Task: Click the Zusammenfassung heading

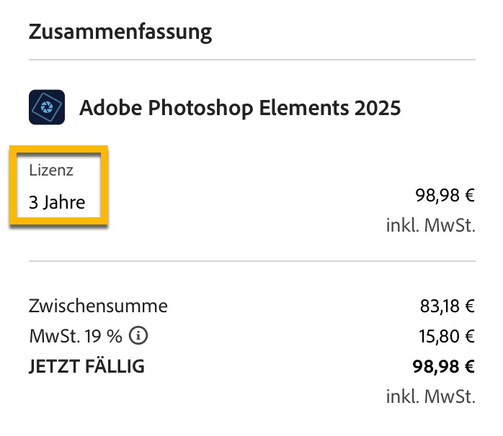Action: (x=120, y=32)
